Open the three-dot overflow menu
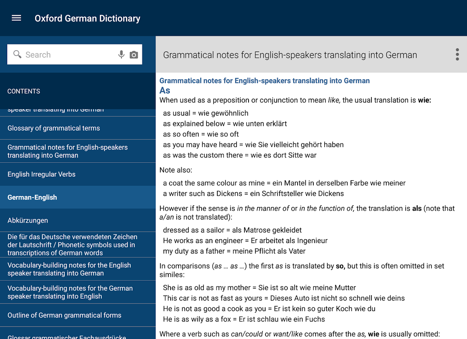The image size is (467, 339). [457, 55]
